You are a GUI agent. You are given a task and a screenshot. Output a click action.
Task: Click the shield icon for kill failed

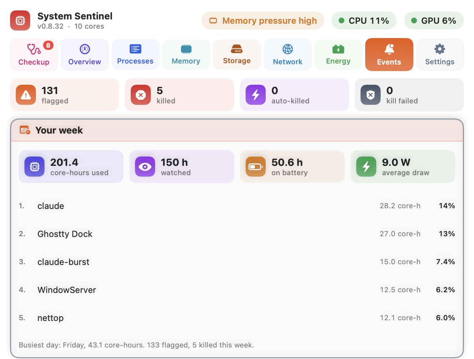[371, 95]
